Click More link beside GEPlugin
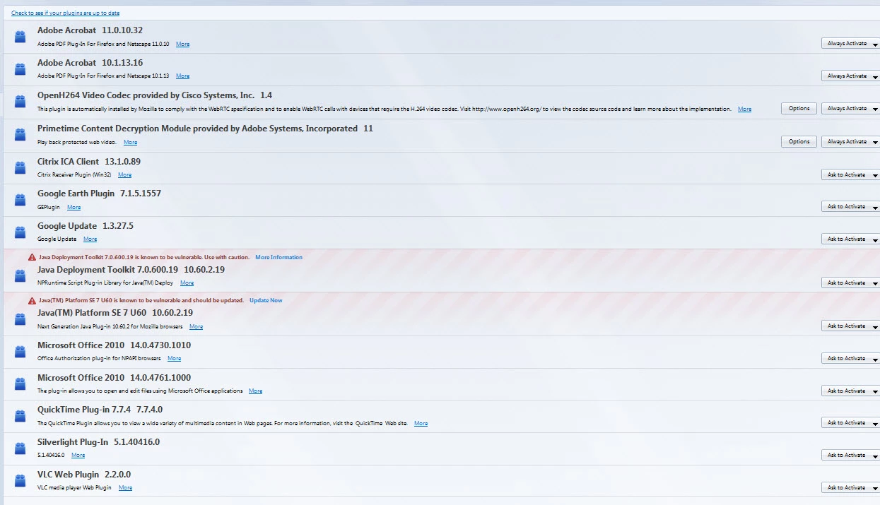 tap(74, 207)
